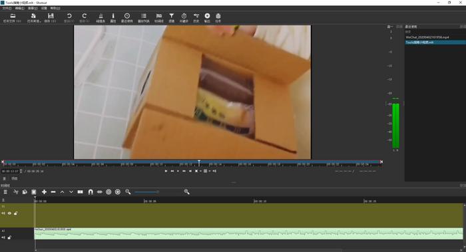Open the Filters panel funnel icon
The width and height of the screenshot is (466, 252).
[x=172, y=17]
